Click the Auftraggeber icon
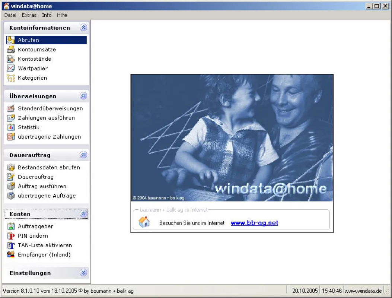The image size is (392, 298). [11, 226]
